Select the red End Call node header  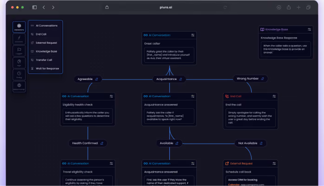pyautogui.click(x=251, y=96)
